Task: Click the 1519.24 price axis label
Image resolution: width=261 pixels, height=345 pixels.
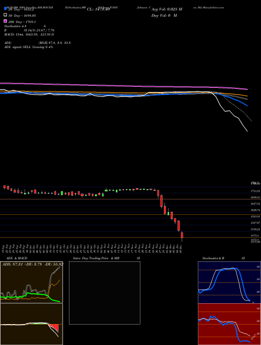Action: tap(255, 229)
